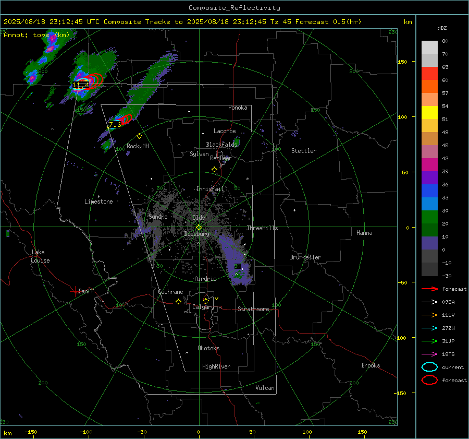This screenshot has width=469, height=439.
Task: Click the yellow diamond marker below RedDeer
Action: [x=214, y=170]
